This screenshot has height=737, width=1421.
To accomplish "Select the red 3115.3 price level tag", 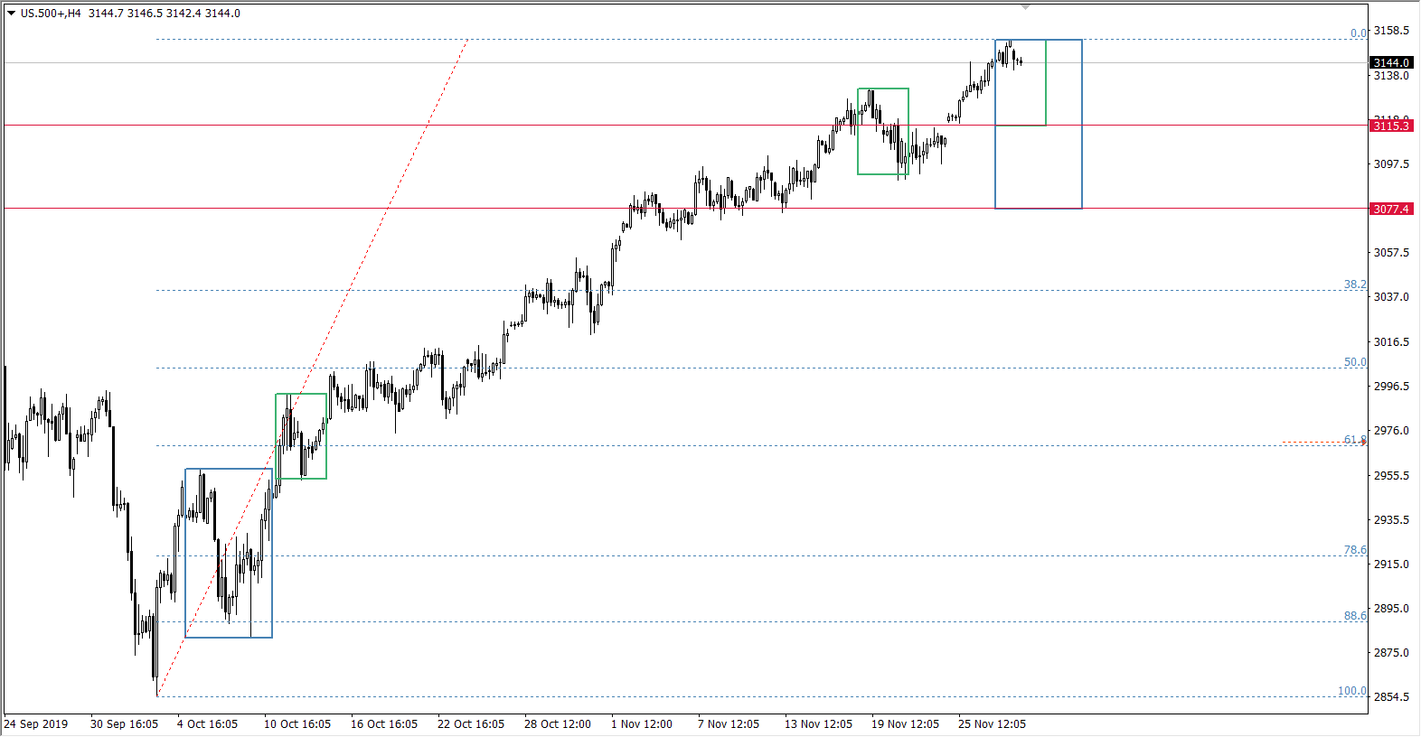I will 1390,126.
